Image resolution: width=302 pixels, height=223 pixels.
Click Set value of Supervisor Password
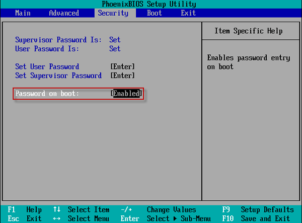pyautogui.click(x=115, y=40)
